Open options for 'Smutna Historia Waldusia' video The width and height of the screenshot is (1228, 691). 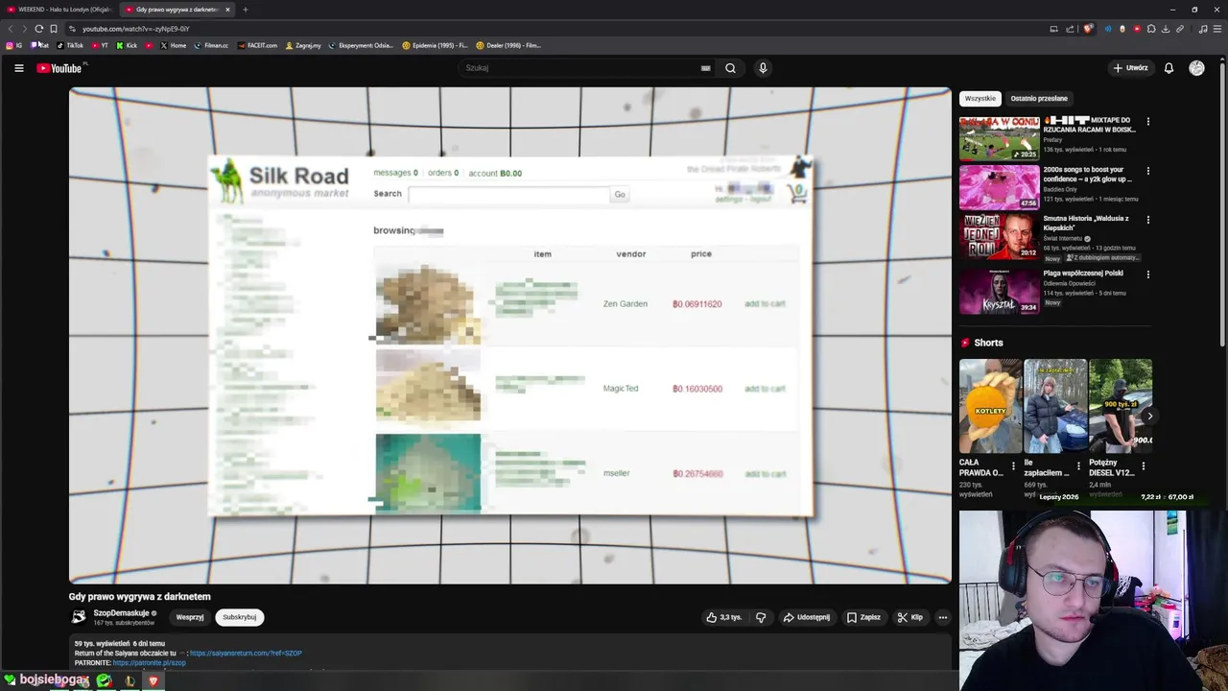(1147, 220)
